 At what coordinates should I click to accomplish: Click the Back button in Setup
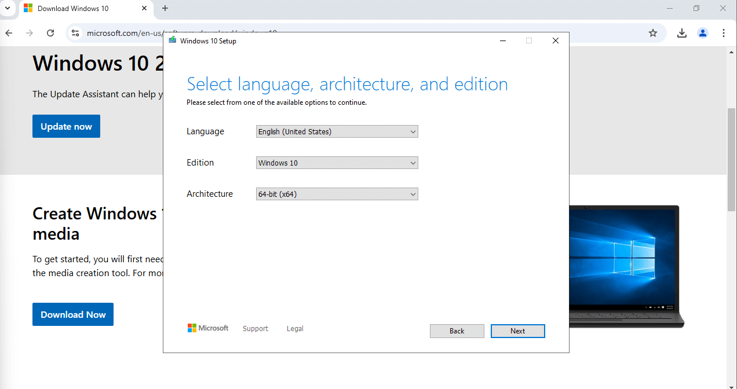coord(457,331)
